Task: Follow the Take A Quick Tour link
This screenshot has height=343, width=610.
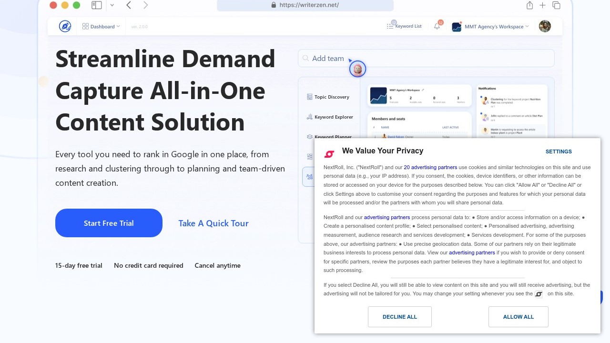Action: 213,223
